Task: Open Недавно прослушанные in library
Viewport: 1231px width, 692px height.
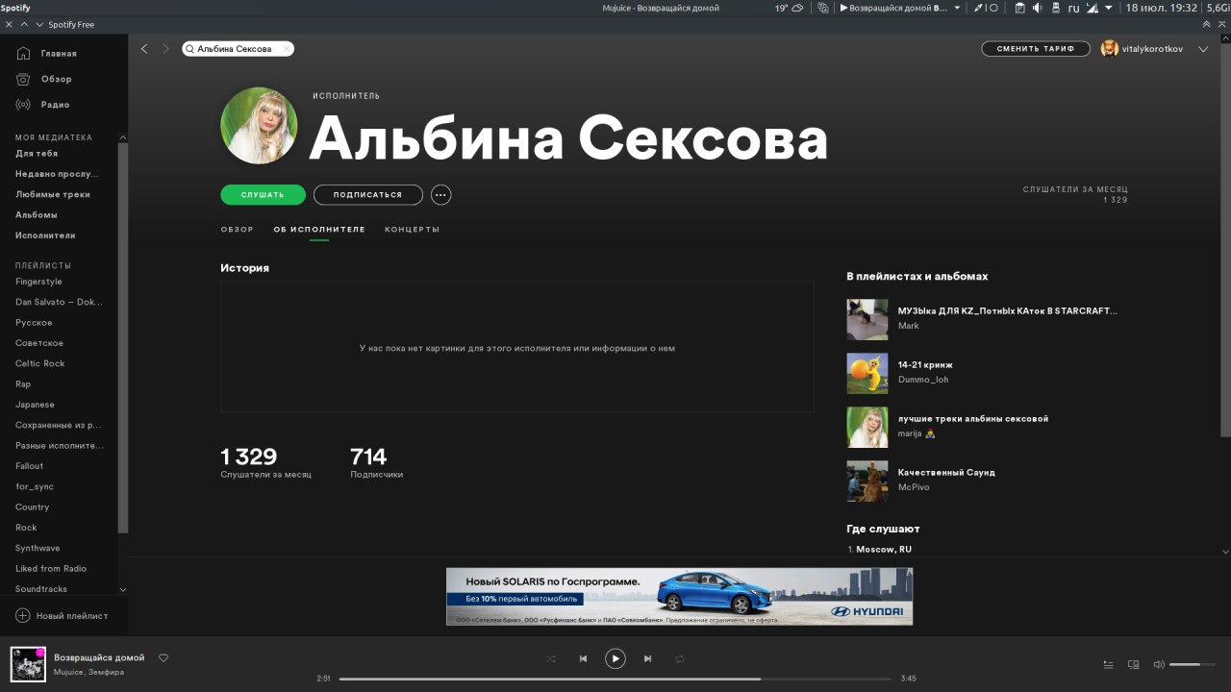Action: coord(57,174)
